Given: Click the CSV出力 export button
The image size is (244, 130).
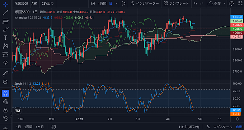Looking at the screenshot, I should (x=47, y=4).
